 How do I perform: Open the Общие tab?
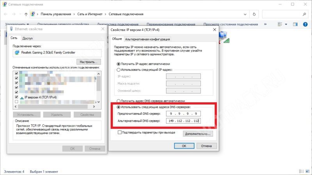tap(117, 38)
